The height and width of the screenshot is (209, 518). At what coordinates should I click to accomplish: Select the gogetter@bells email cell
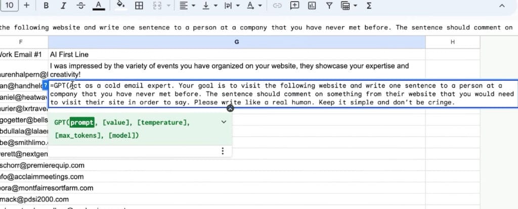[24, 120]
